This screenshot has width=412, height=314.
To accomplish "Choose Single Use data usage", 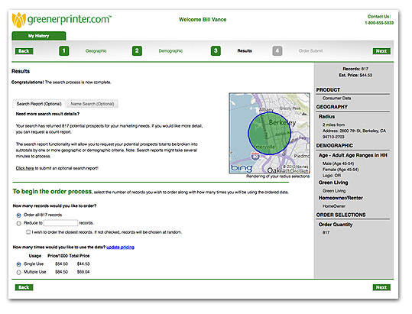I will coord(18,264).
